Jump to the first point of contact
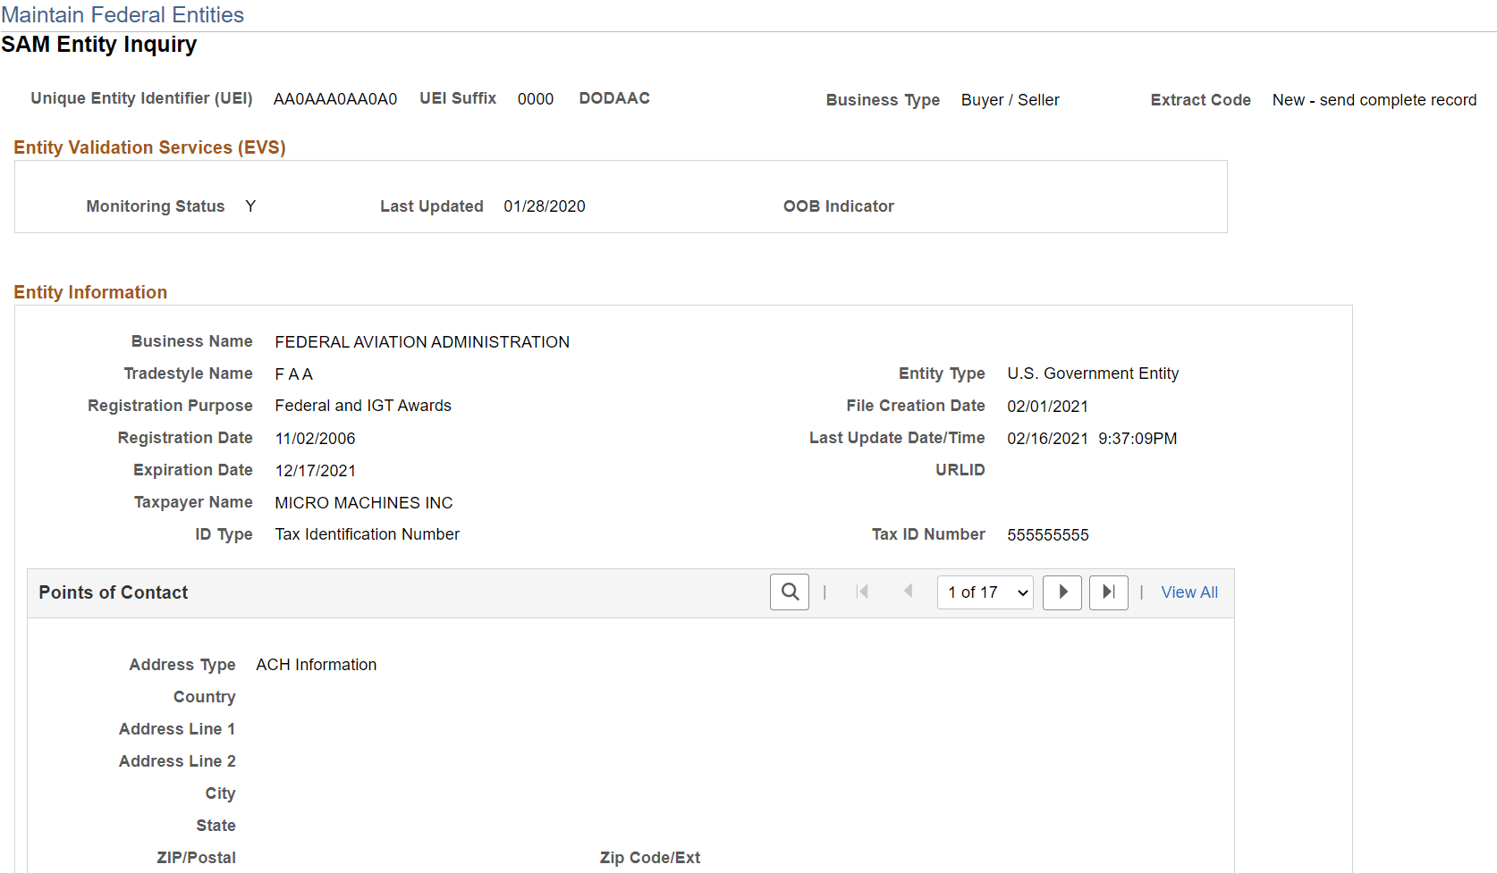1497x873 pixels. (861, 592)
